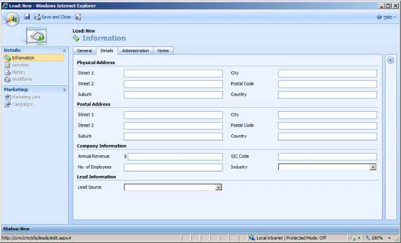The width and height of the screenshot is (401, 243).
Task: Click the Save and Close button
Action: [x=53, y=17]
